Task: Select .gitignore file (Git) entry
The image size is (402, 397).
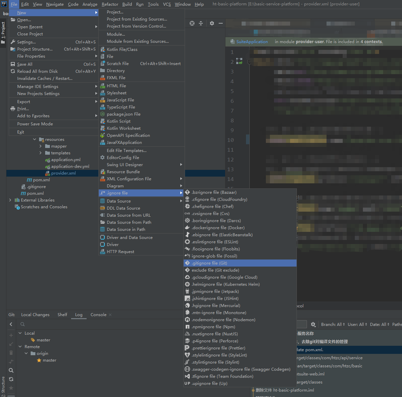Action: 240,263
